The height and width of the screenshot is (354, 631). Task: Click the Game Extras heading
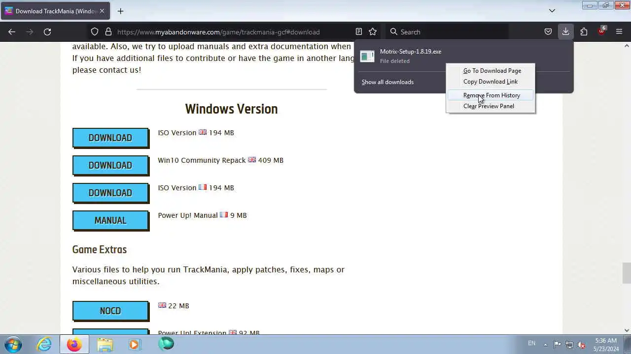pos(100,249)
